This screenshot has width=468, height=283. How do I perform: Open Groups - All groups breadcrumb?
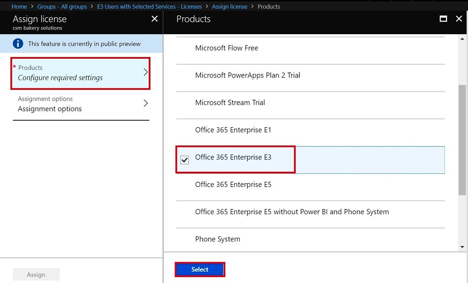click(62, 6)
